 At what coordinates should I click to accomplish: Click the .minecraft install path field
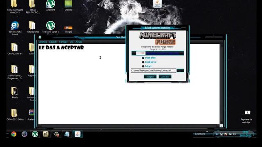(154, 71)
